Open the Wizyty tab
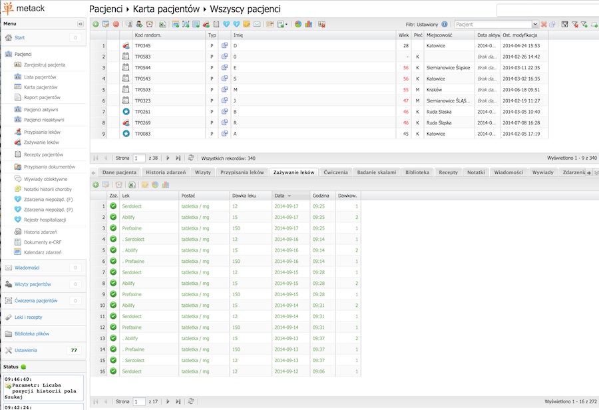The width and height of the screenshot is (599, 410). (x=203, y=172)
